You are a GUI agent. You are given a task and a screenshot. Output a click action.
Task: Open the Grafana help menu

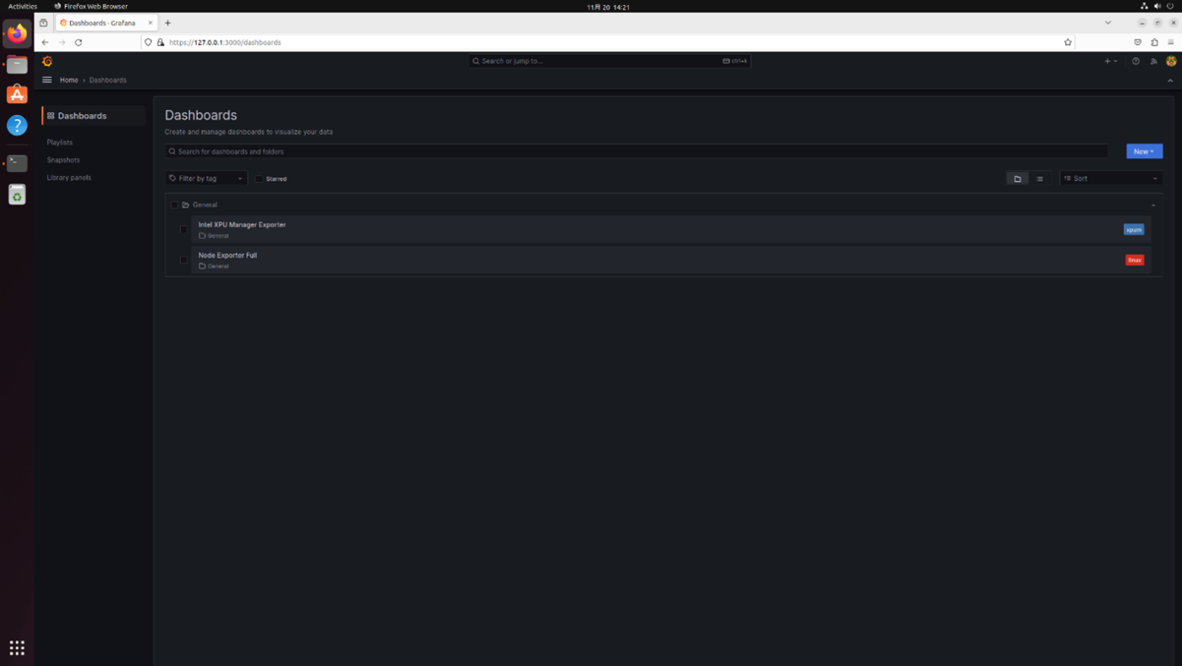pos(1135,61)
